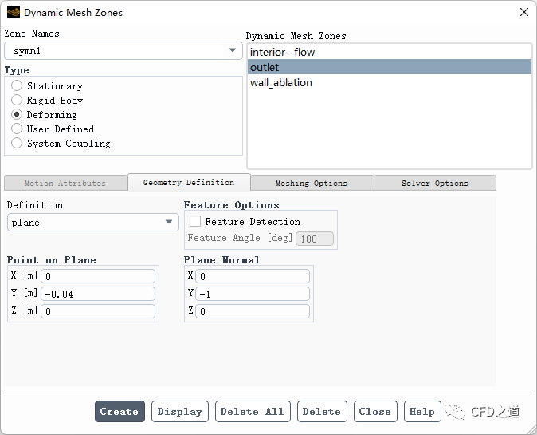The height and width of the screenshot is (435, 537).
Task: Open the Motion Attributes tab
Action: pos(65,183)
